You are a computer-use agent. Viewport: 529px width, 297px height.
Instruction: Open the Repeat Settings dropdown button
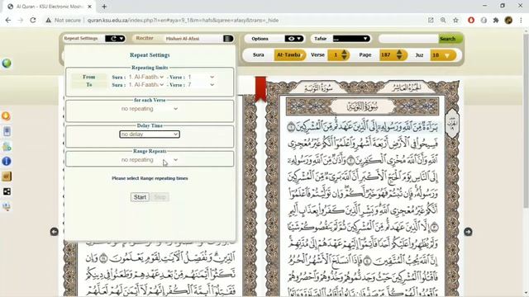click(115, 39)
